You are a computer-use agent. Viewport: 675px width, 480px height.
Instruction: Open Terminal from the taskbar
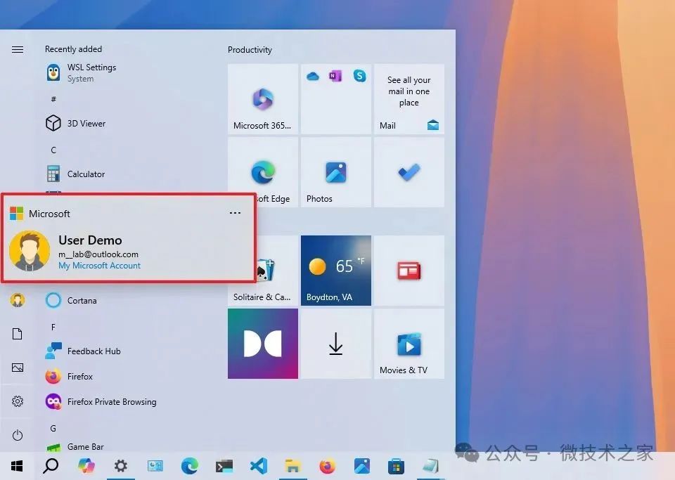(x=224, y=466)
